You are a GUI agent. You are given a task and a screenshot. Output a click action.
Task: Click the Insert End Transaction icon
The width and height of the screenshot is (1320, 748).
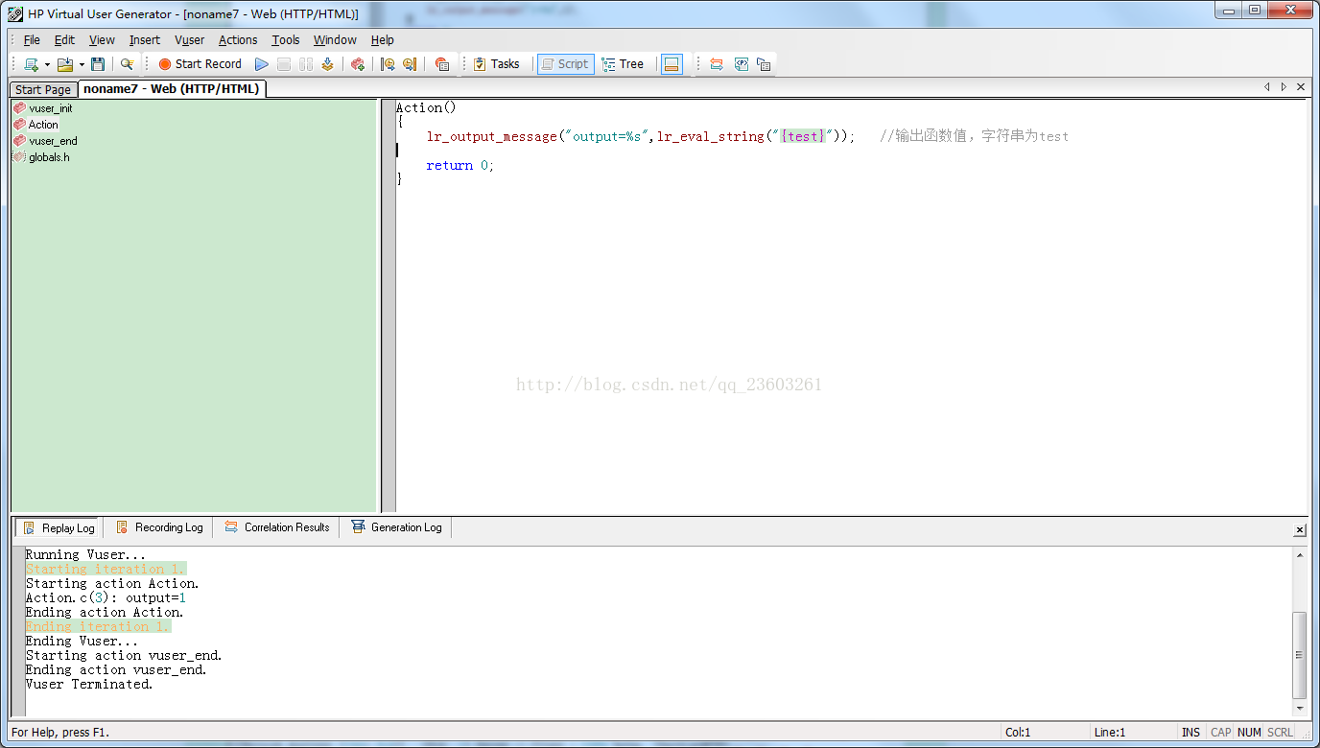point(410,64)
